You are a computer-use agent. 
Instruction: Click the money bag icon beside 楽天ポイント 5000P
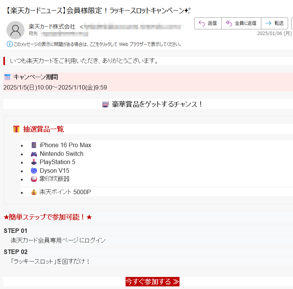point(34,192)
